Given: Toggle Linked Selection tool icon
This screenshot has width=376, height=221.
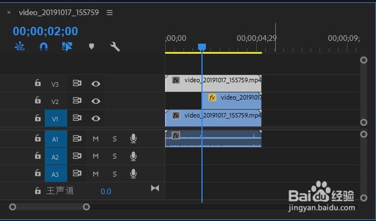Looking at the screenshot, I should coord(67,46).
